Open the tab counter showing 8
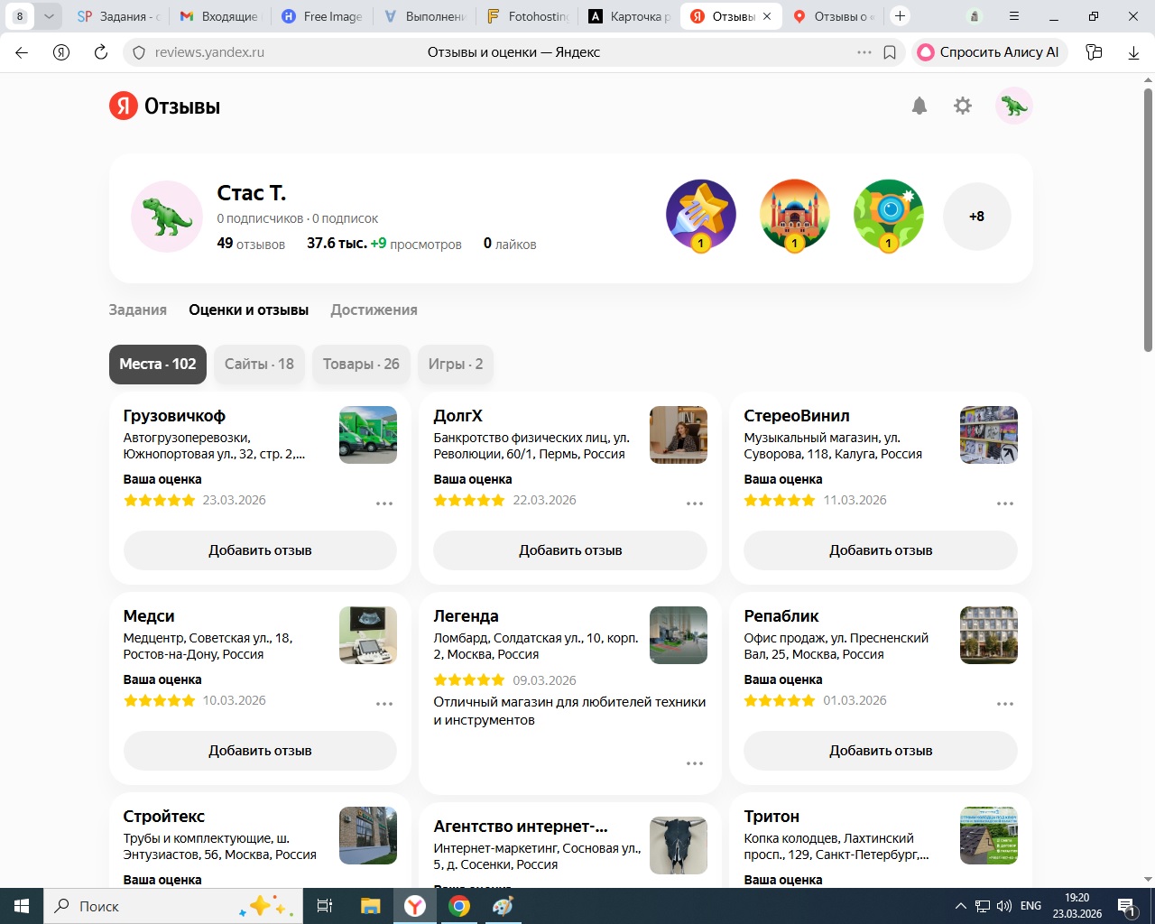 [x=20, y=16]
